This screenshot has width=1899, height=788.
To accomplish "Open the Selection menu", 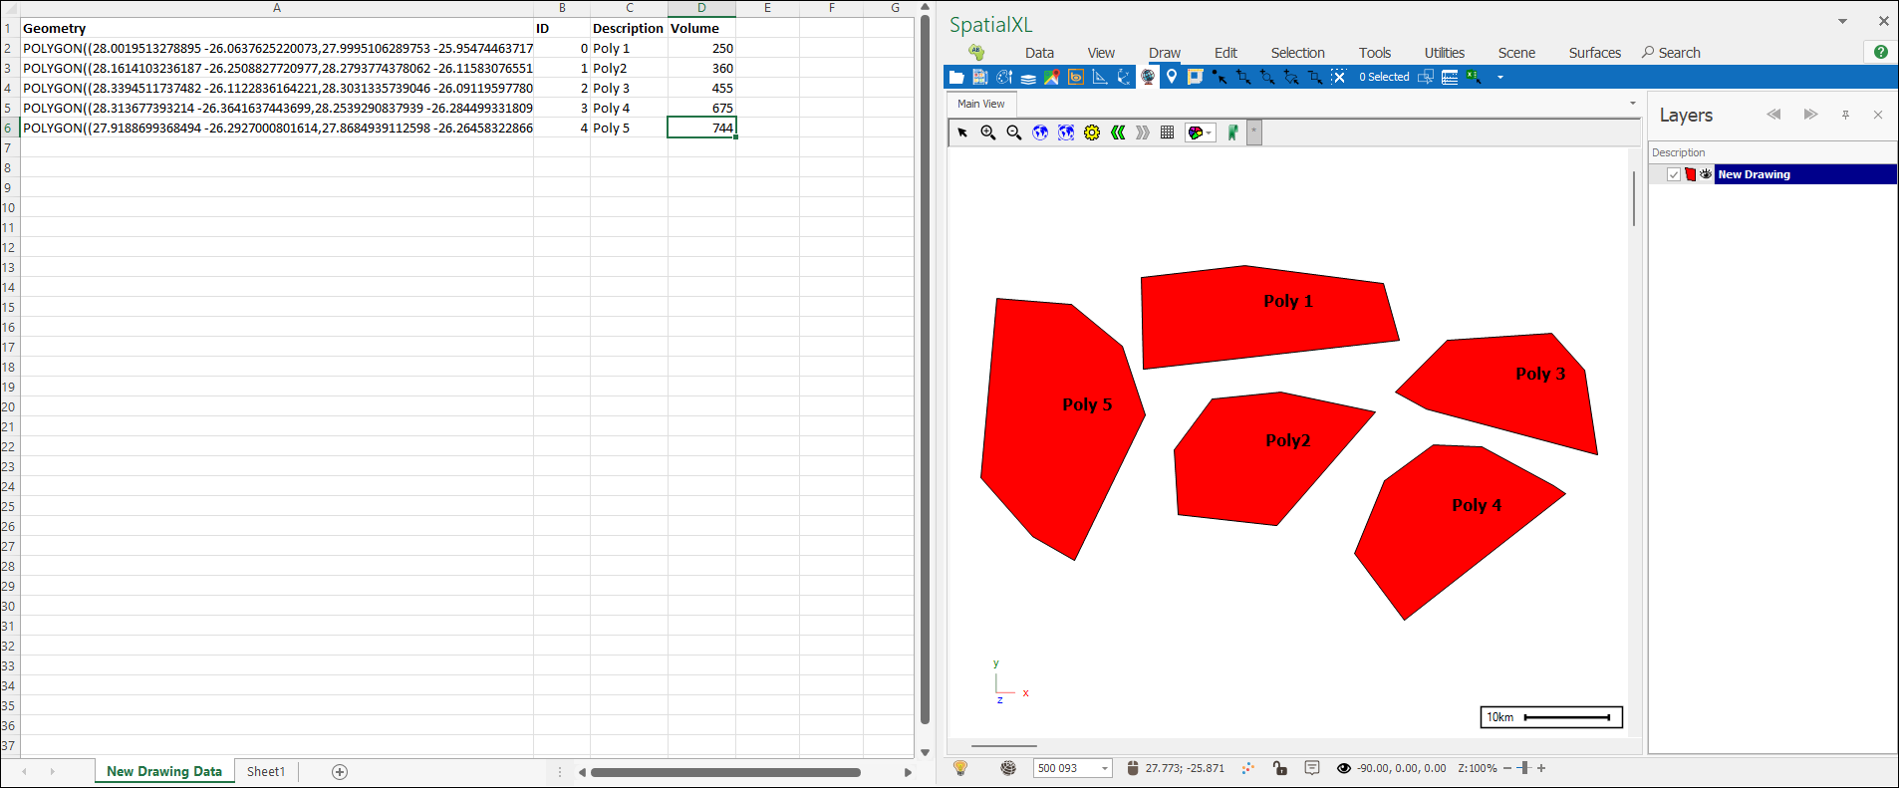I will pyautogui.click(x=1297, y=53).
